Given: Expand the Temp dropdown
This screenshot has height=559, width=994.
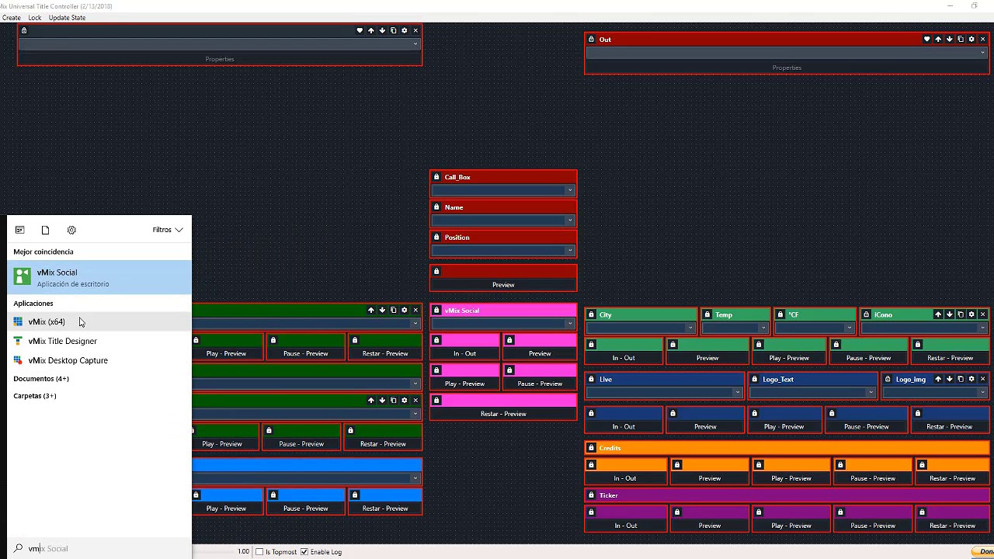Looking at the screenshot, I should click(x=735, y=328).
